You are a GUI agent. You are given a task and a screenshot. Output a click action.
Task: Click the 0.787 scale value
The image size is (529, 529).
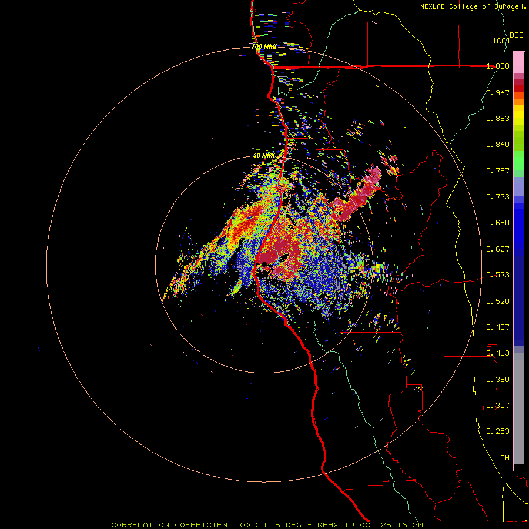click(x=498, y=170)
